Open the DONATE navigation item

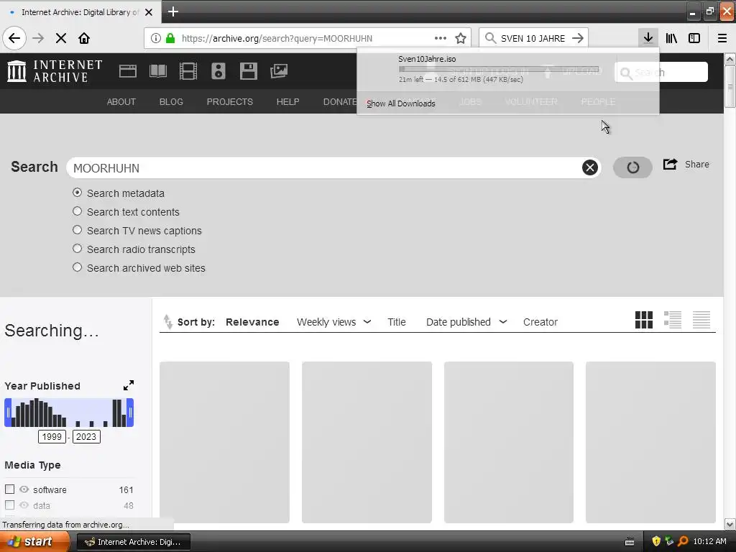tap(340, 102)
